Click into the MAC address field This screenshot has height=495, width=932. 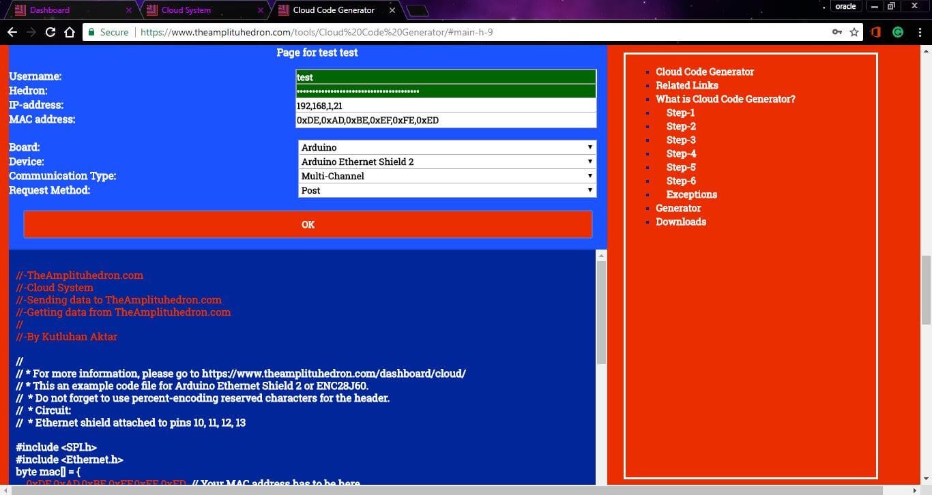(x=446, y=120)
